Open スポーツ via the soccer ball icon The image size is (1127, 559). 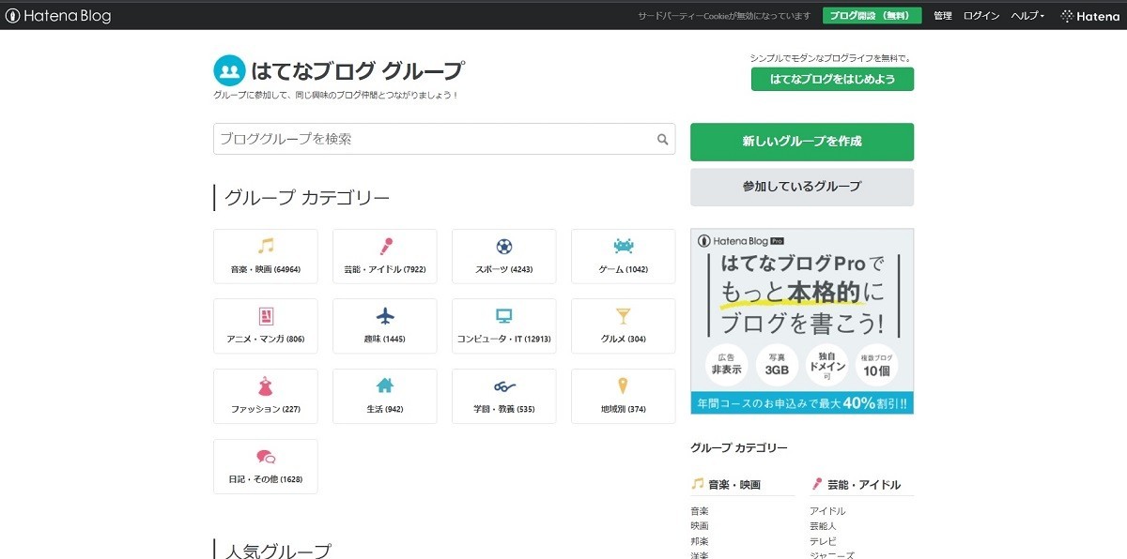[x=503, y=247]
